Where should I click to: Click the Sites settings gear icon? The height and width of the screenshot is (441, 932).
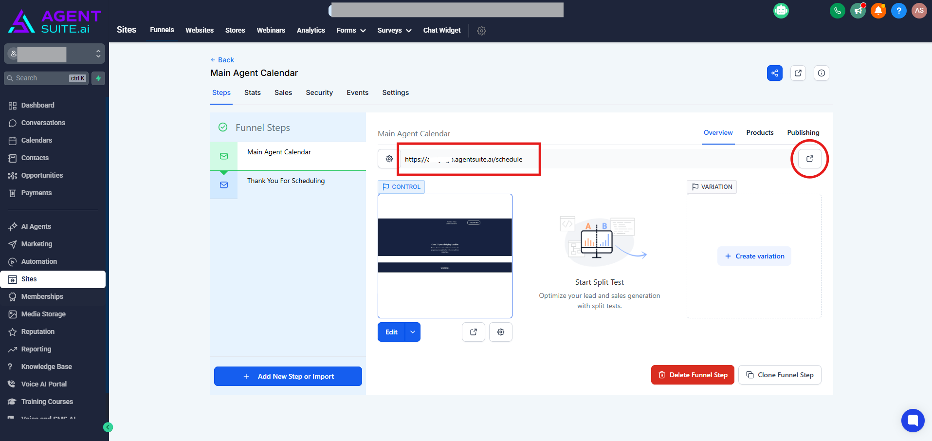click(482, 31)
